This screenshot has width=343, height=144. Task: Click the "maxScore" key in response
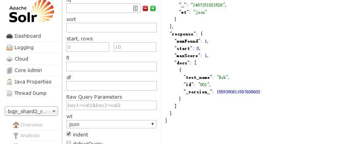(187, 56)
